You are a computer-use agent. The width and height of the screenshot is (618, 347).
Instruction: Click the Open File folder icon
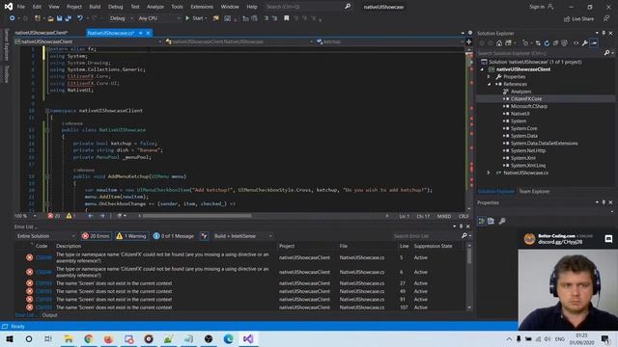coord(50,18)
